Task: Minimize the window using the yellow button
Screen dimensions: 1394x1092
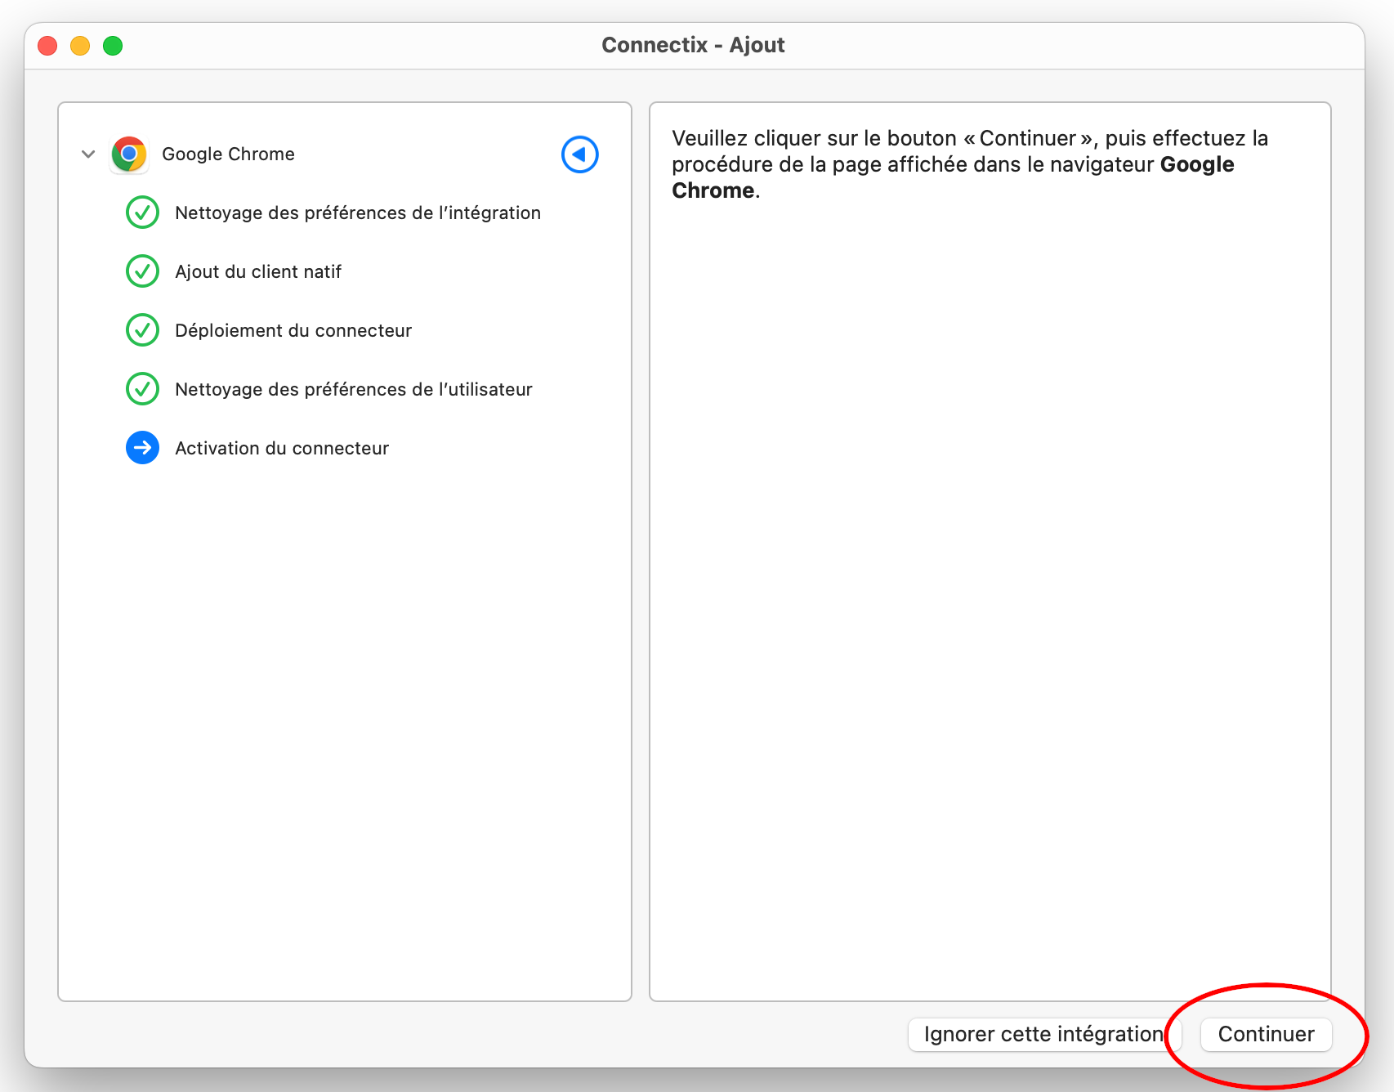Action: pyautogui.click(x=80, y=46)
